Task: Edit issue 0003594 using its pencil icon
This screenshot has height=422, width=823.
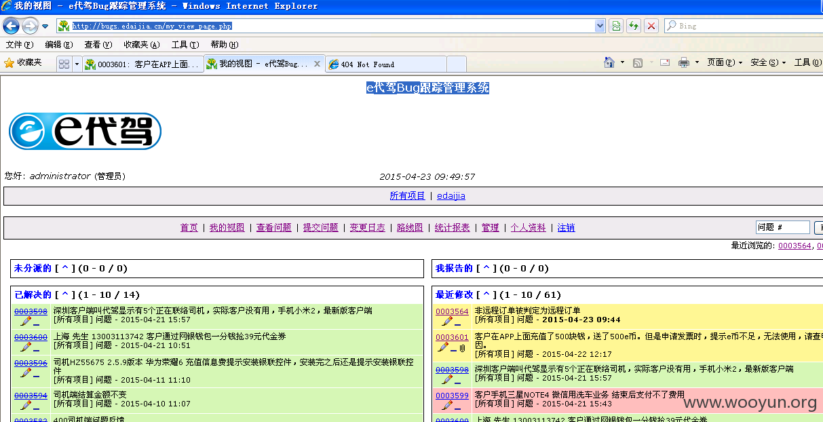Action: pyautogui.click(x=26, y=405)
